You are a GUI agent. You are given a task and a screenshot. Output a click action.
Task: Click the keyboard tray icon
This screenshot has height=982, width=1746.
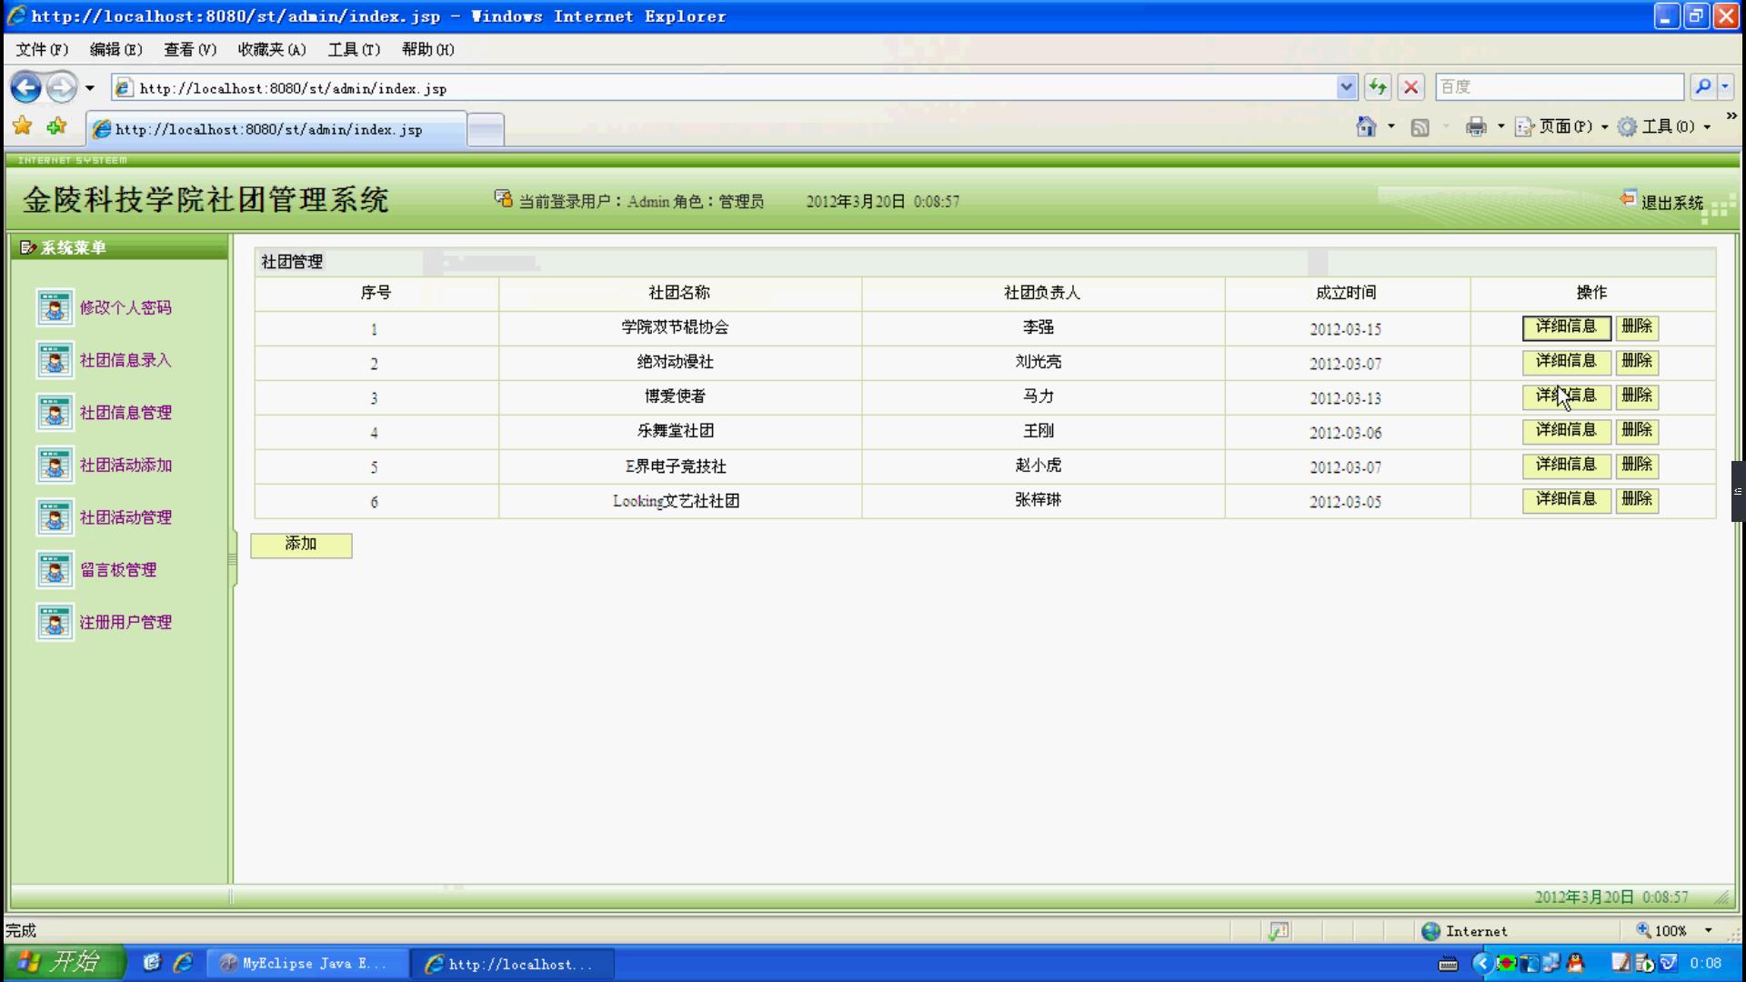pos(1449,964)
